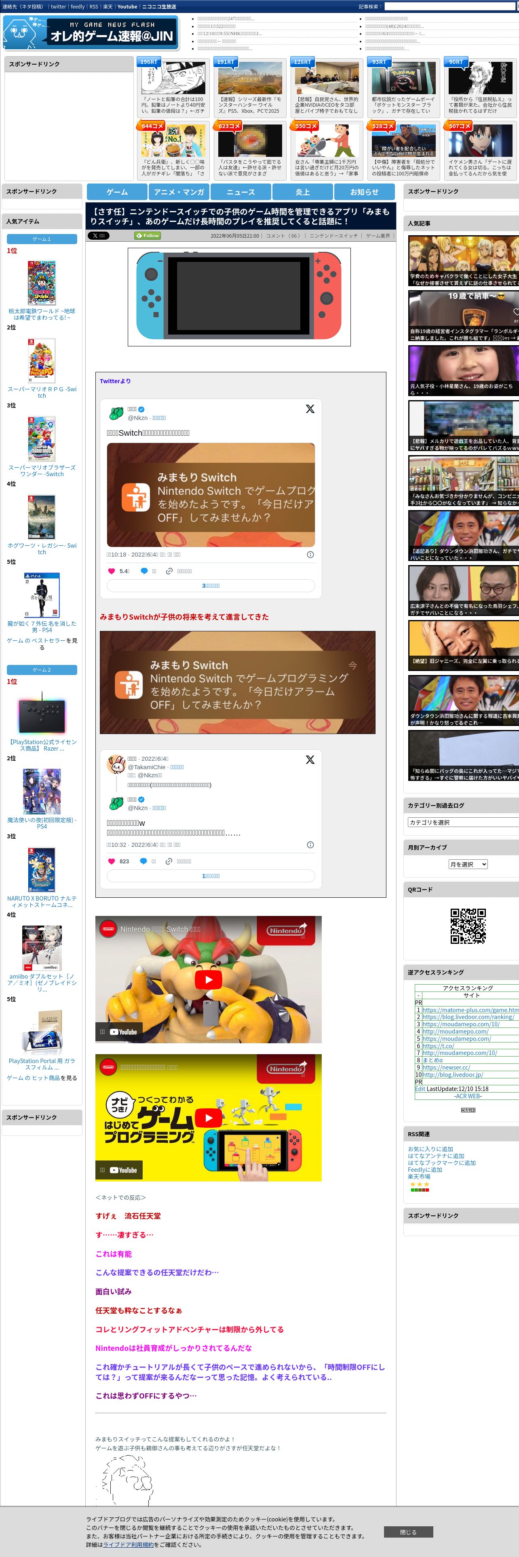Open the アニメ・マンガ category tab
Viewport: 519px width, 1557px height.
click(x=179, y=192)
